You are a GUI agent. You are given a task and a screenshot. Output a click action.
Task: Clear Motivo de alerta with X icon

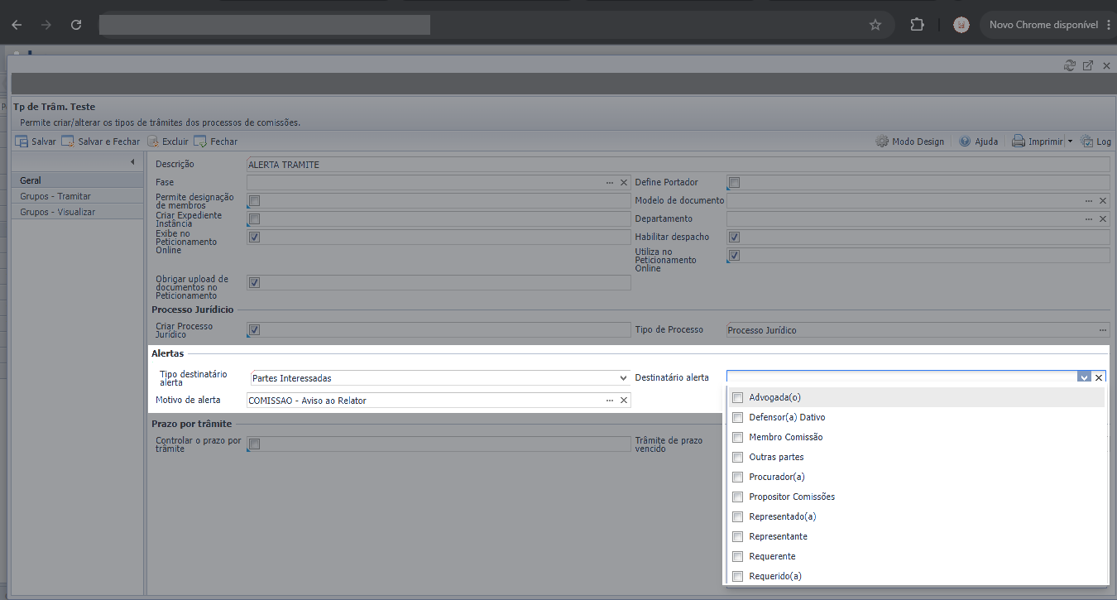pyautogui.click(x=624, y=401)
